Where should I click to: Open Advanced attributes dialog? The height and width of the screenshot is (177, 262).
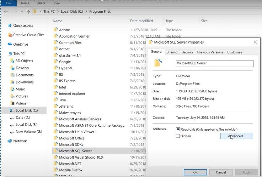tap(236, 136)
